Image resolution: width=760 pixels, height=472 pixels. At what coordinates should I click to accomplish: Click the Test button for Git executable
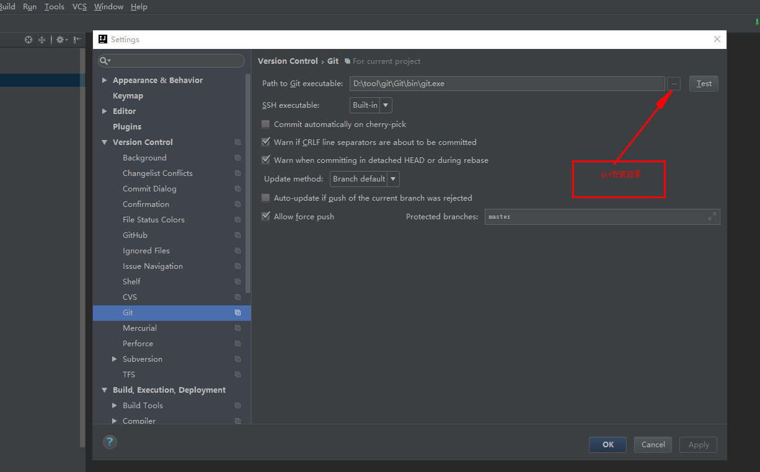(704, 84)
